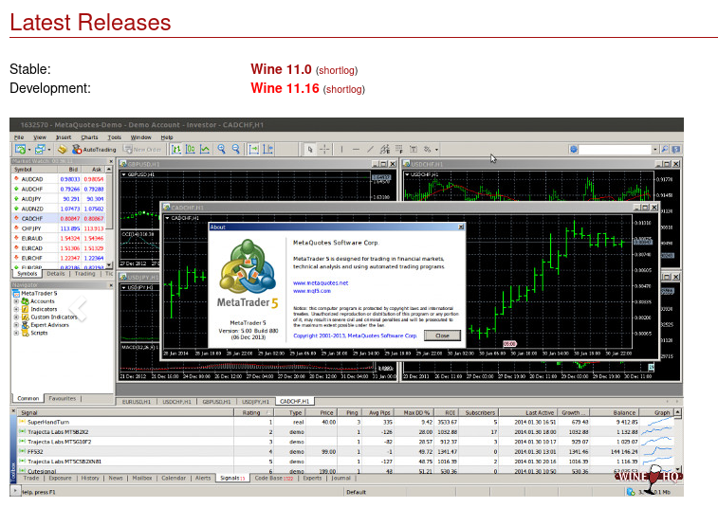Image resolution: width=718 pixels, height=508 pixels.
Task: Click the zoom out magnifier icon
Action: 236,149
